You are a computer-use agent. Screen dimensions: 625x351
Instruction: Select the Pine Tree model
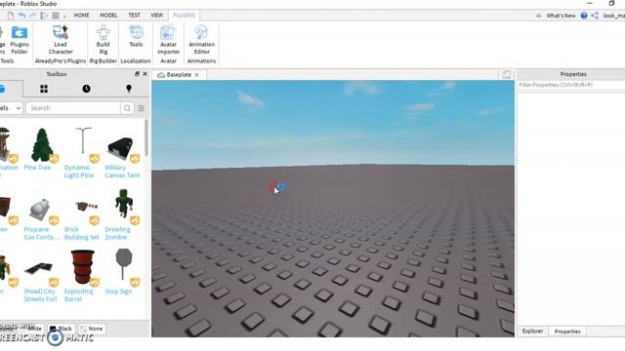pos(42,145)
